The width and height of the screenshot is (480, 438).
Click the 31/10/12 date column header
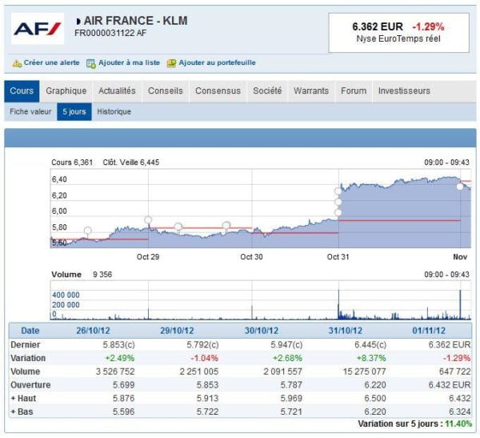(x=346, y=331)
